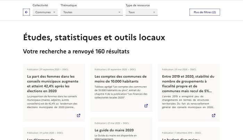Click Publication 27 mai 2020 DGCL metadata

[112, 123]
